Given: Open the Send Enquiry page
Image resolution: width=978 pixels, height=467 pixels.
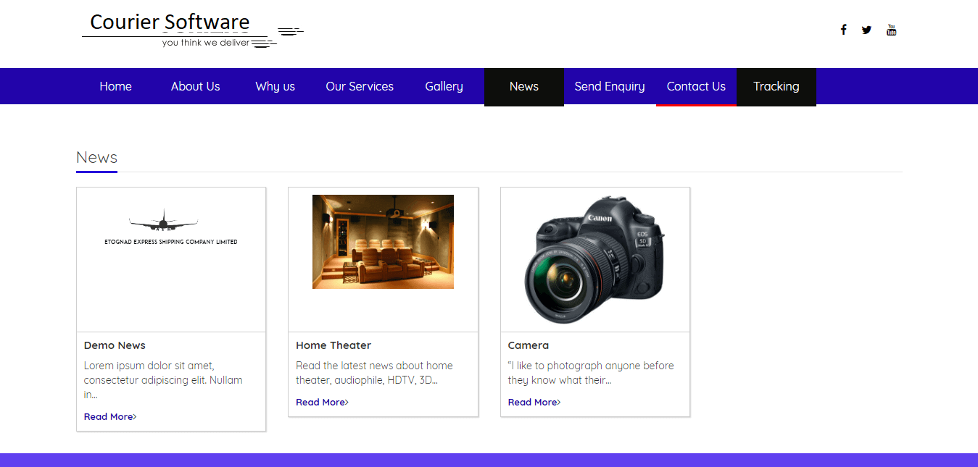Looking at the screenshot, I should [609, 86].
